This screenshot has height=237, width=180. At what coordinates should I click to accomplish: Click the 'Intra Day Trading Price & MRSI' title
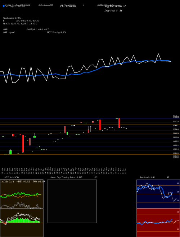tap(73, 177)
